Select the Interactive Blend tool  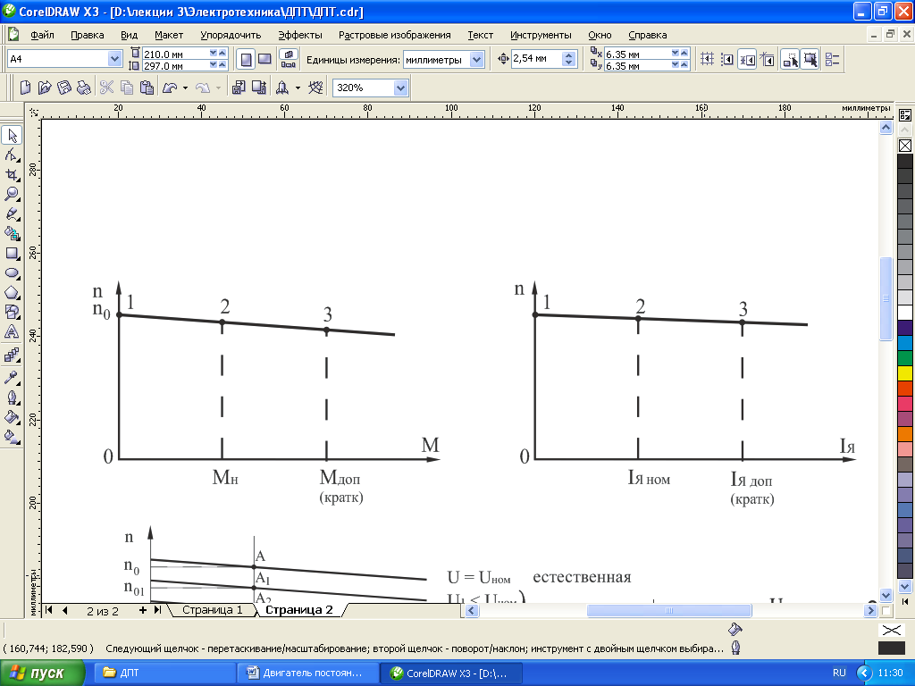(12, 356)
